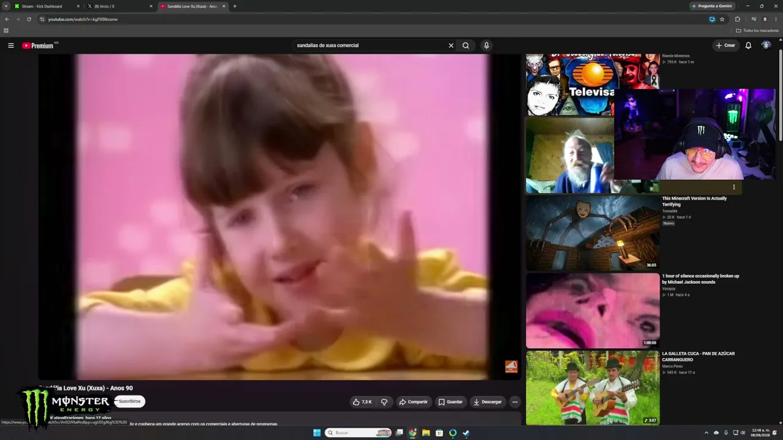
Task: Click the youtube.com address bar URL
Action: click(x=83, y=19)
